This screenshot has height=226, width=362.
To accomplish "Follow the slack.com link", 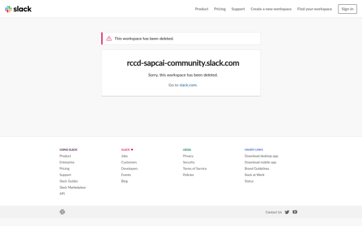I will (188, 85).
